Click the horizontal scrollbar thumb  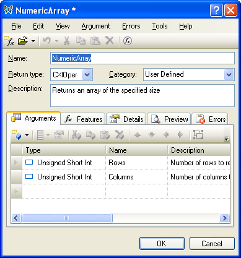point(67,218)
